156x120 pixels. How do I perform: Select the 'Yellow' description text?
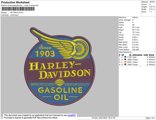[x=135, y=62]
